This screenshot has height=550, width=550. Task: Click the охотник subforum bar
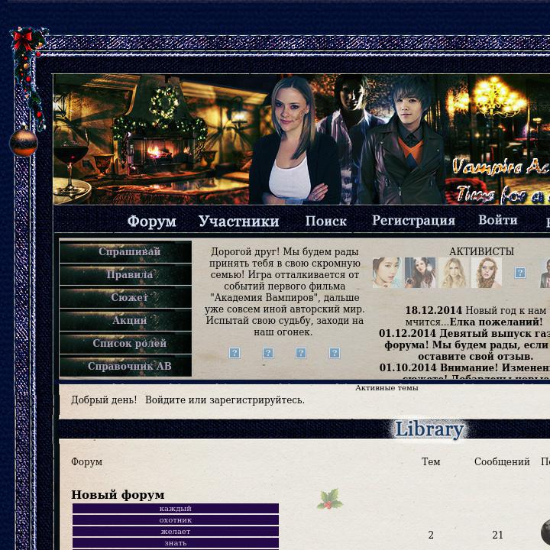click(176, 520)
